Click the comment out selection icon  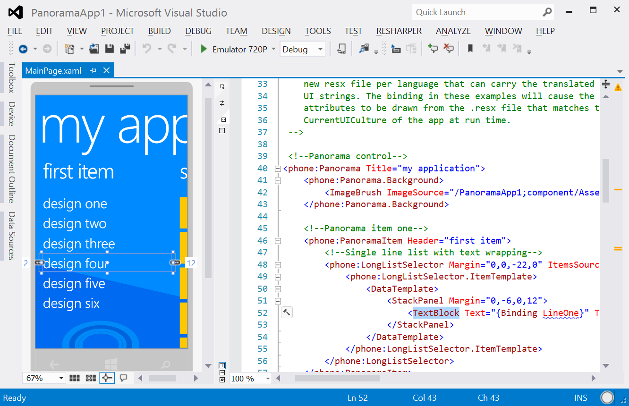pos(433,49)
